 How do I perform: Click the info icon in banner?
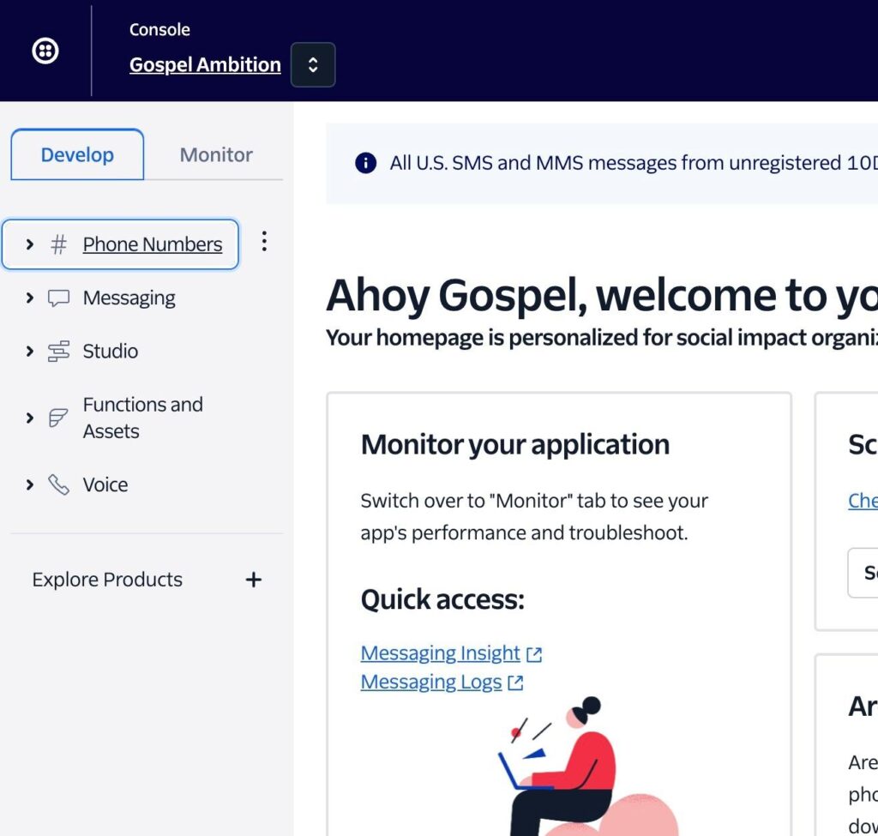tap(366, 163)
